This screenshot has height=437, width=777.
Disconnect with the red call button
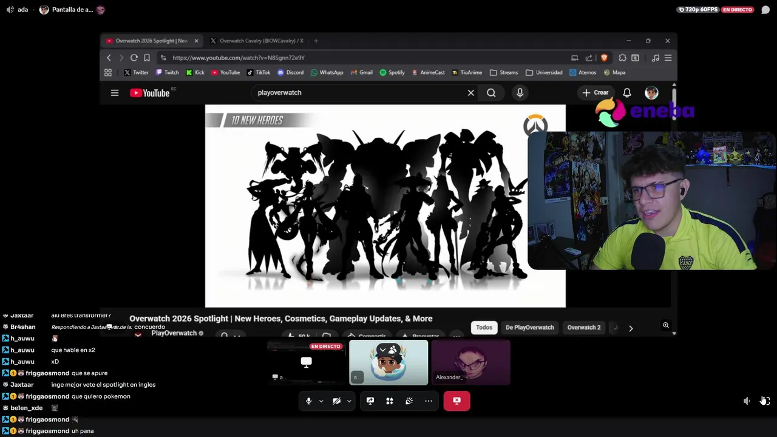point(456,401)
